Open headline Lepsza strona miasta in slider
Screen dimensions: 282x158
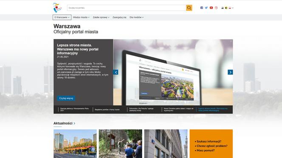[78, 49]
